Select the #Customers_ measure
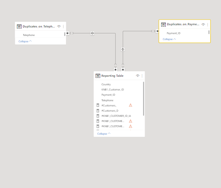The width and height of the screenshot is (221, 188). 109,106
